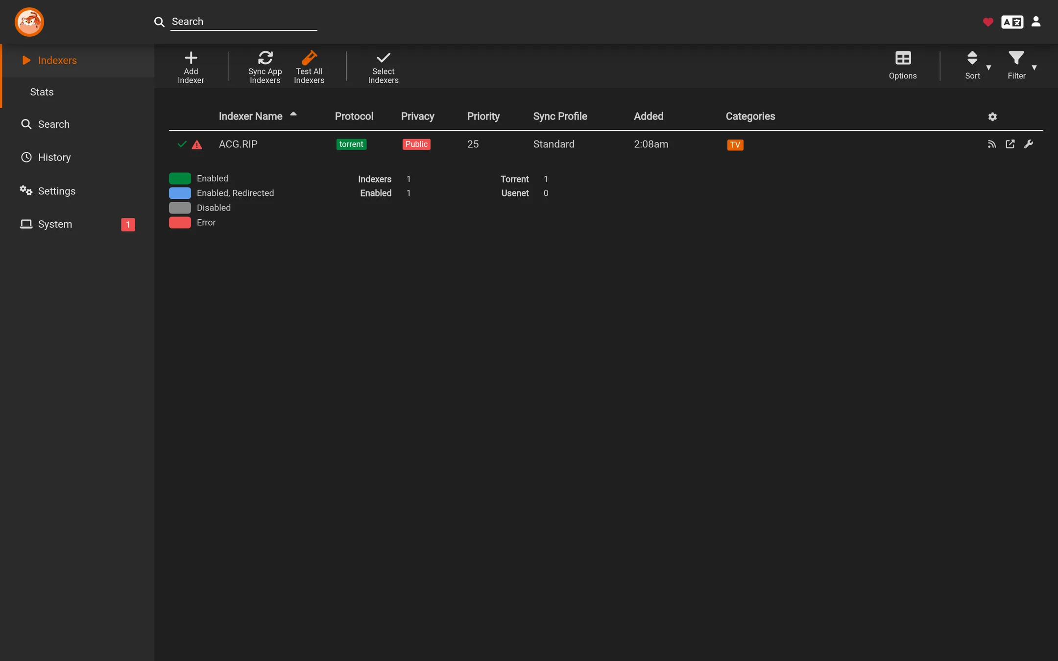
Task: Sort by Privacy column header
Action: (418, 117)
